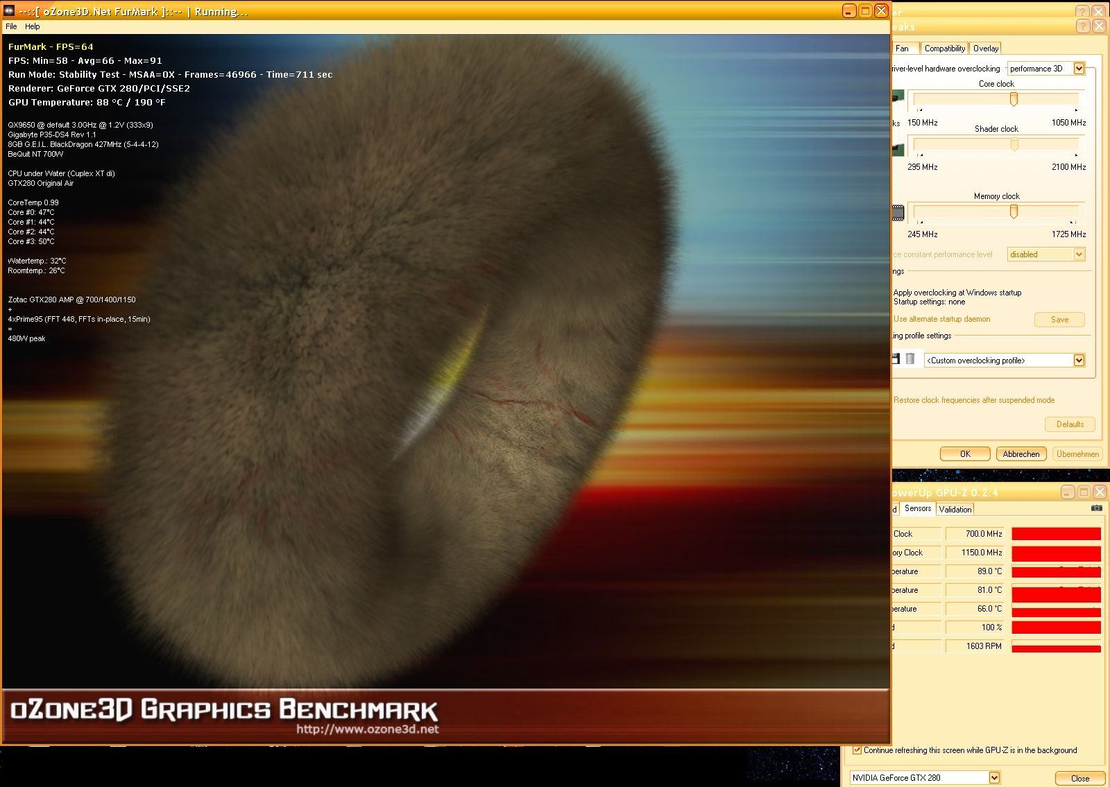The height and width of the screenshot is (787, 1110).
Task: Click the Abbrechen button
Action: tap(1021, 454)
